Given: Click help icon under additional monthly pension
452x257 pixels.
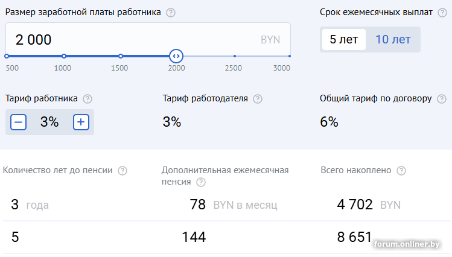Looking at the screenshot, I should (x=201, y=182).
